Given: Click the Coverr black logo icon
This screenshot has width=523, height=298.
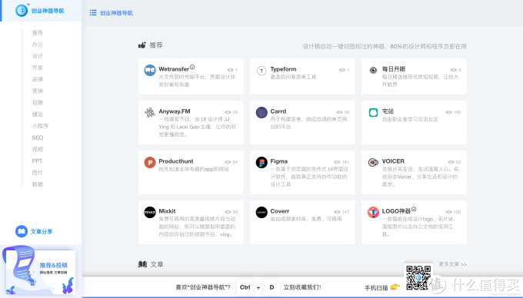Looking at the screenshot, I should pyautogui.click(x=261, y=212).
